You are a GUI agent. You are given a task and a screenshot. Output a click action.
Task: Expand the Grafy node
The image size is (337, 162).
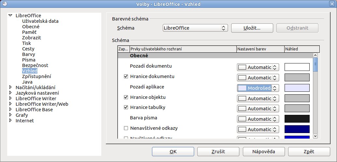click(10, 115)
